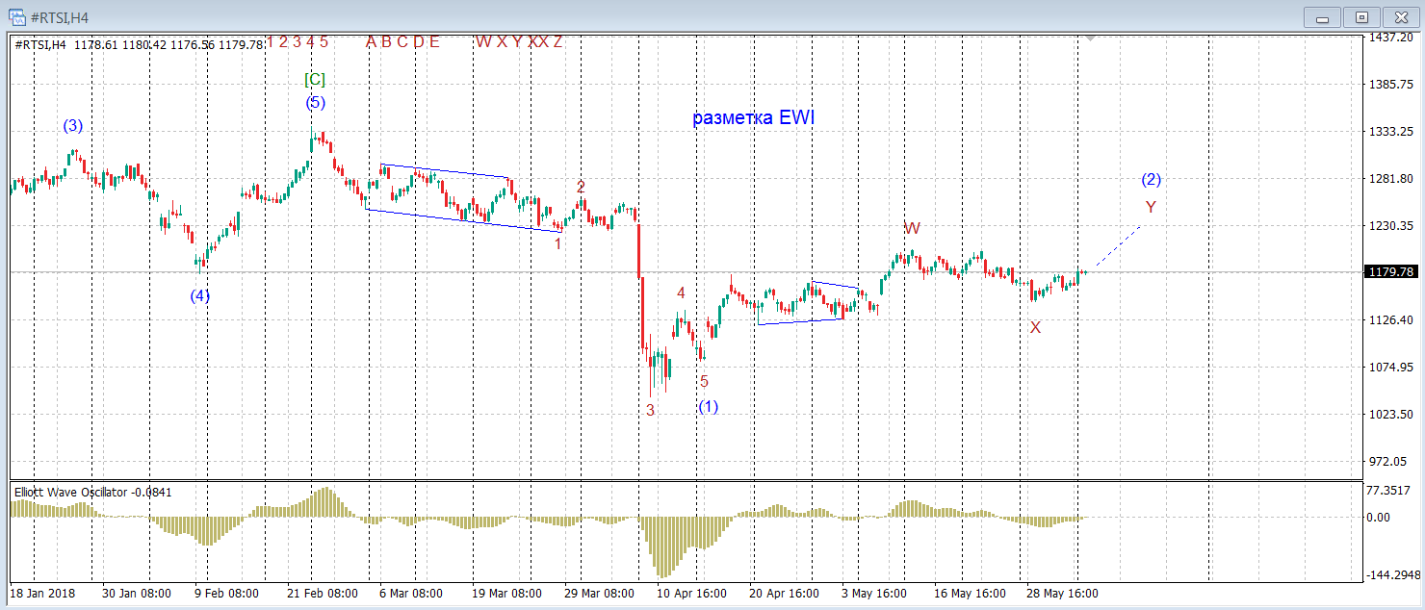Click the '29 Mar 08:00' time axis label
The width and height of the screenshot is (1425, 610).
600,594
